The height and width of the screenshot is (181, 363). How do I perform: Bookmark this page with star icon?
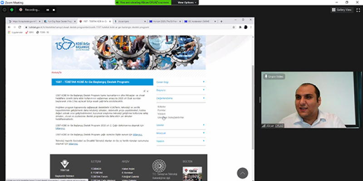[234, 27]
